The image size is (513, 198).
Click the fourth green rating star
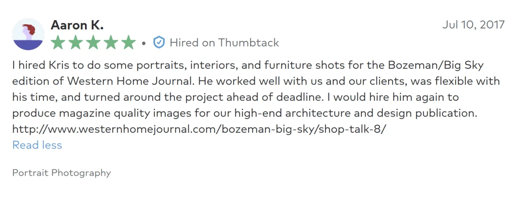pos(110,43)
